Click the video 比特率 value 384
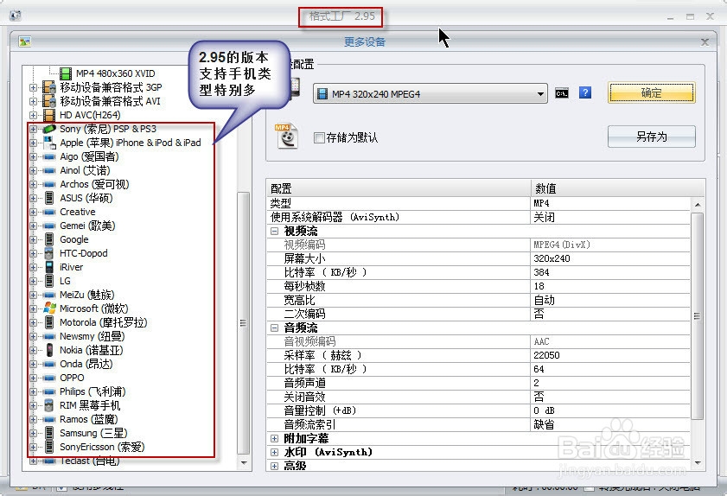 coord(541,272)
